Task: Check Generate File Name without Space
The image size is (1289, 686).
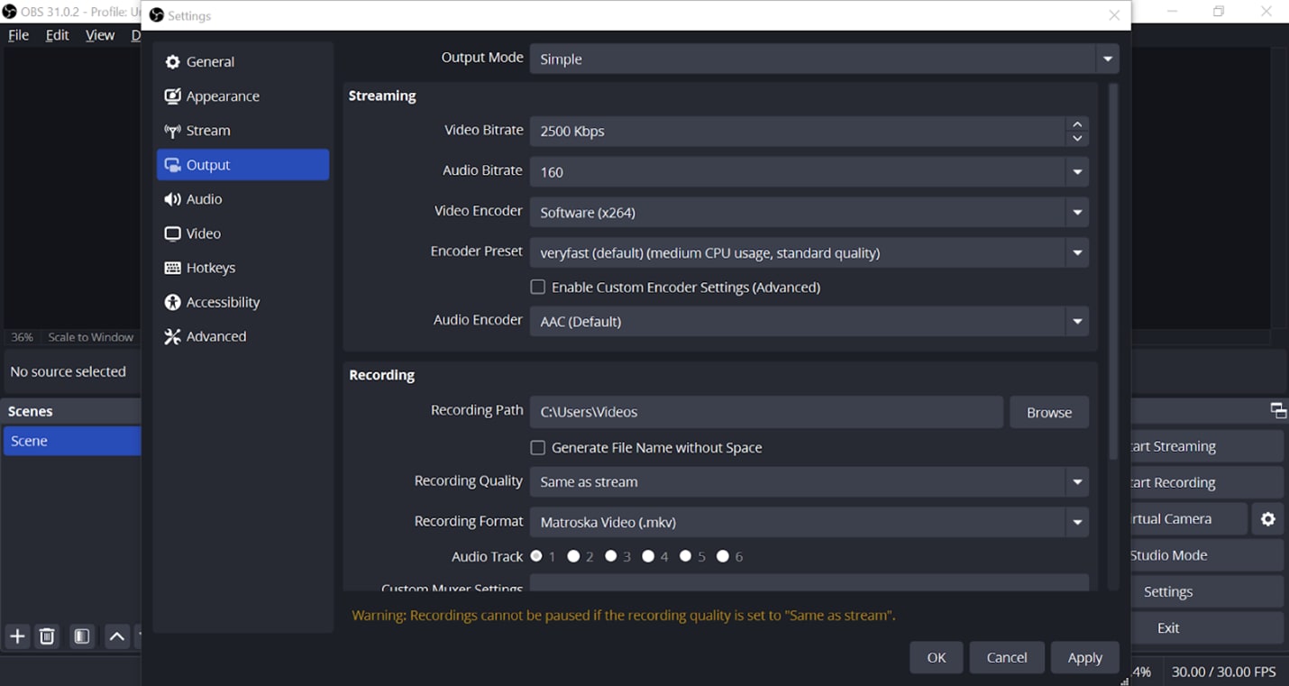Action: coord(538,448)
